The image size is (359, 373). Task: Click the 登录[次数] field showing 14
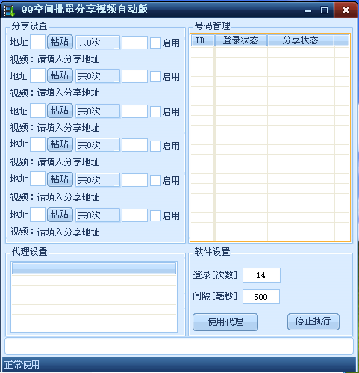point(261,275)
